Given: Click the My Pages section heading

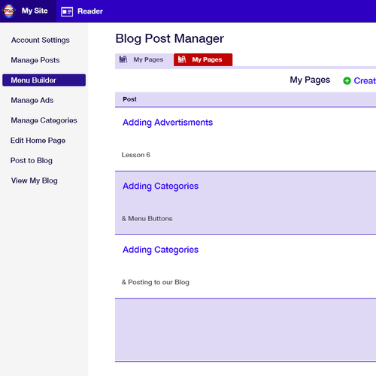Looking at the screenshot, I should click(310, 80).
